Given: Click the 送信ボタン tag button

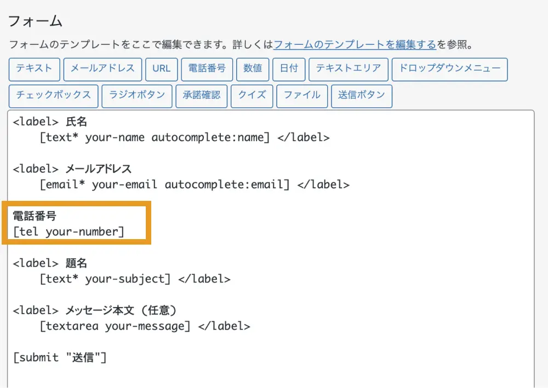Looking at the screenshot, I should coord(362,95).
